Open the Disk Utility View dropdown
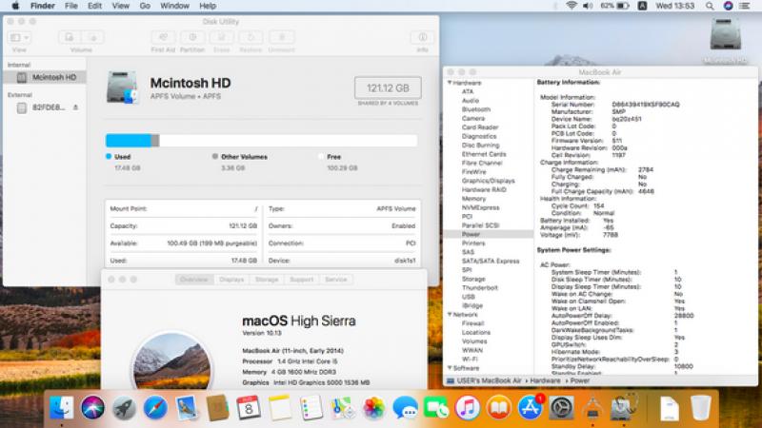762x428 pixels. [x=19, y=37]
